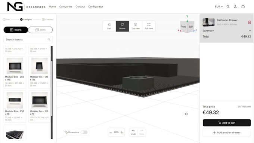Zoom out with the minus button
The height and width of the screenshot is (143, 254).
coord(111,132)
